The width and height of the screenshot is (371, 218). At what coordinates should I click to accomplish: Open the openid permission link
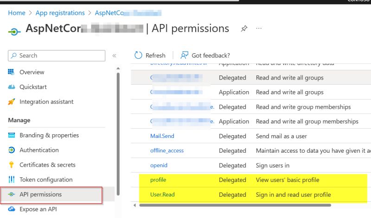pyautogui.click(x=159, y=165)
